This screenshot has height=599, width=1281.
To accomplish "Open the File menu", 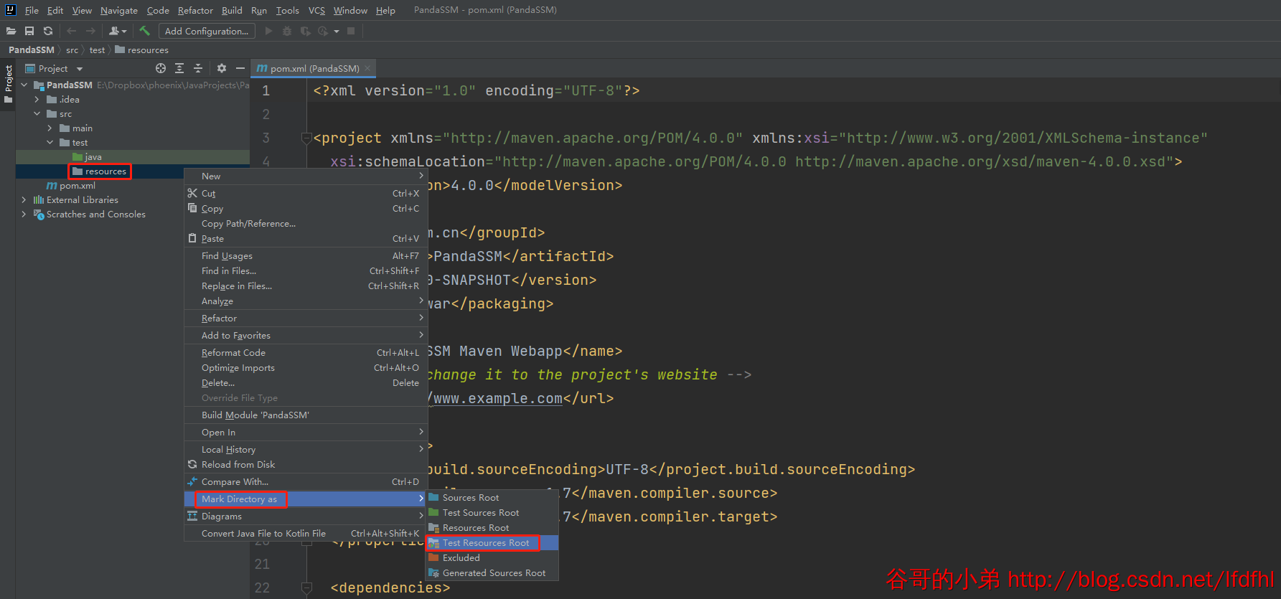I will 32,10.
